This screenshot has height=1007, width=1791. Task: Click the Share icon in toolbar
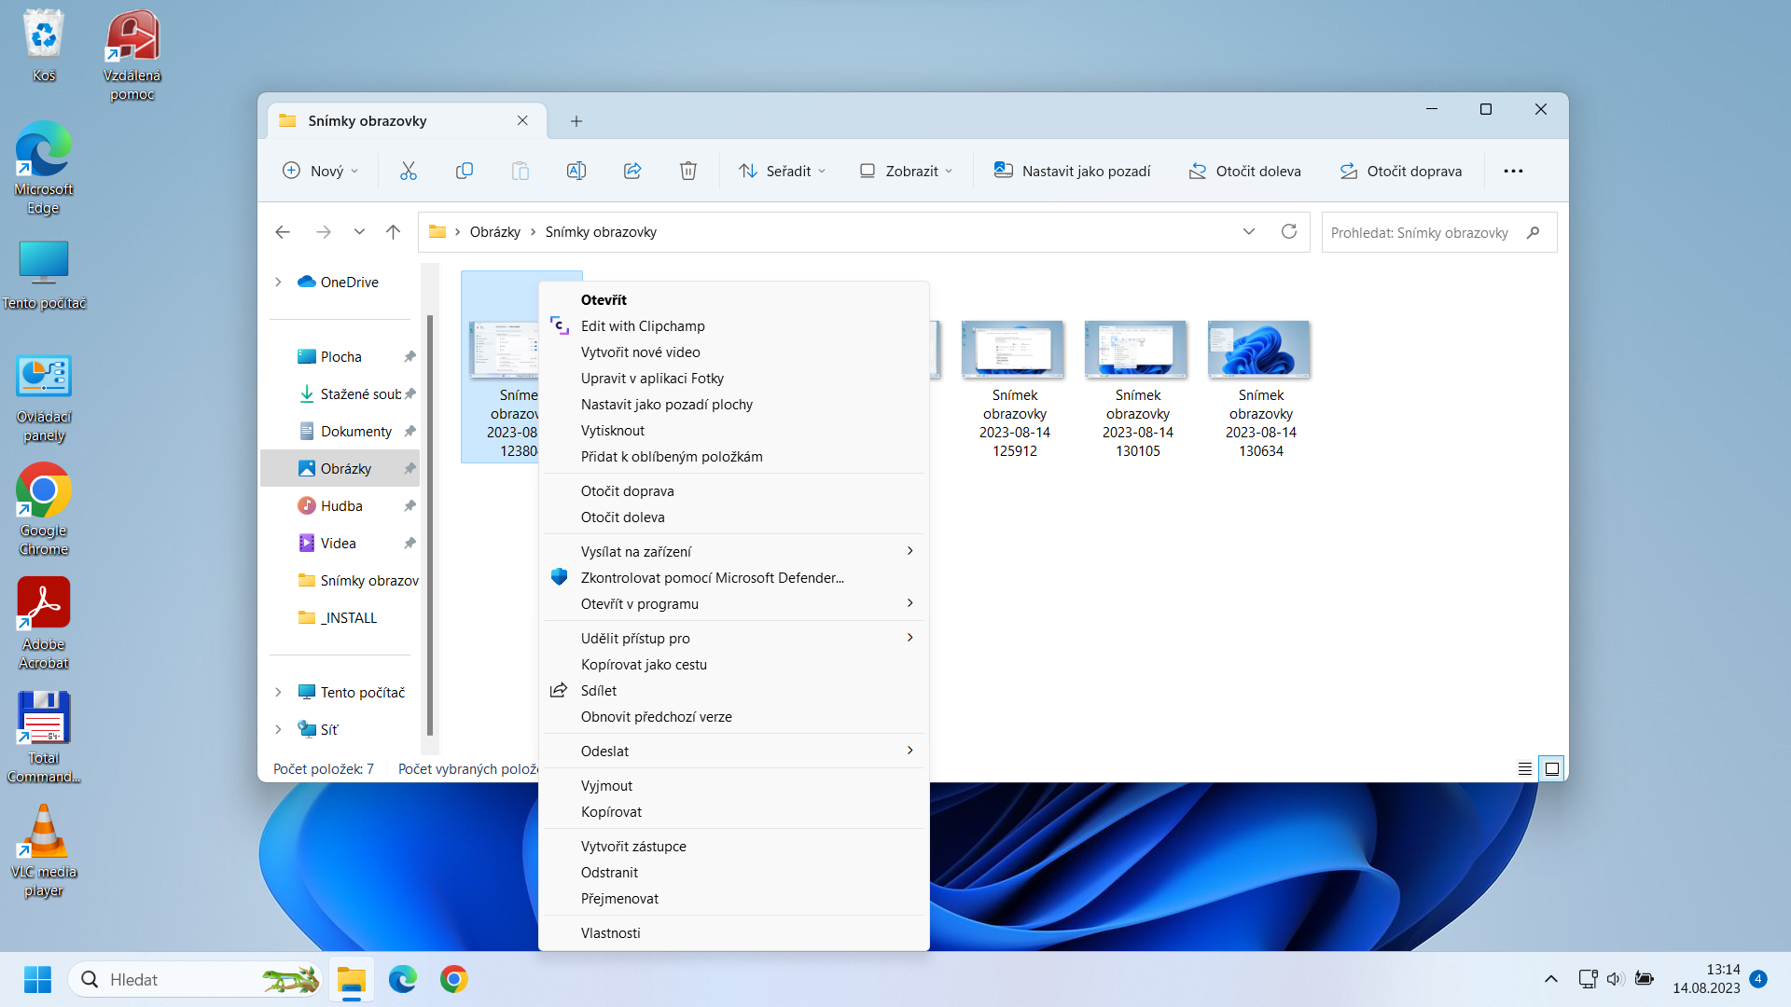632,171
